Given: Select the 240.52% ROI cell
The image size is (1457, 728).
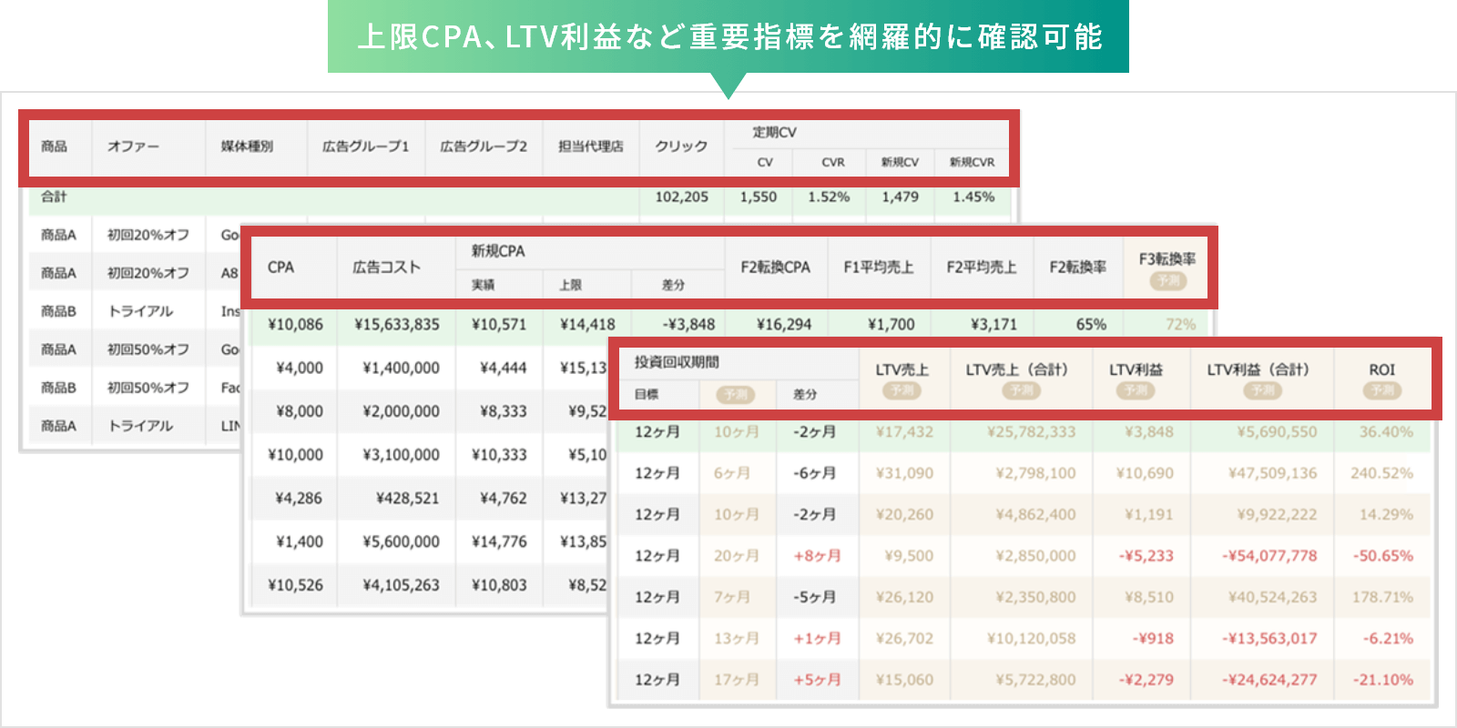Looking at the screenshot, I should click(1381, 473).
